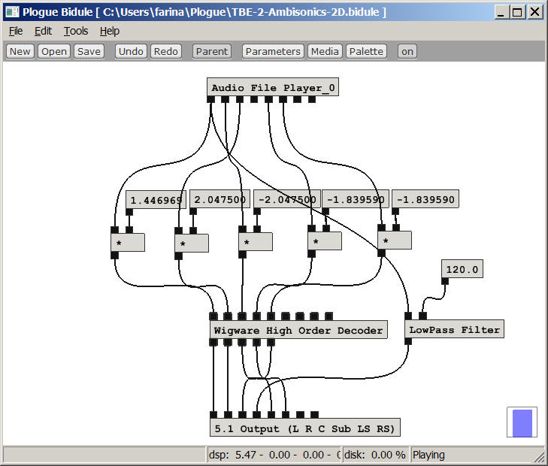Select the Wigware High Order Decoder module
This screenshot has width=548, height=466.
[x=298, y=330]
